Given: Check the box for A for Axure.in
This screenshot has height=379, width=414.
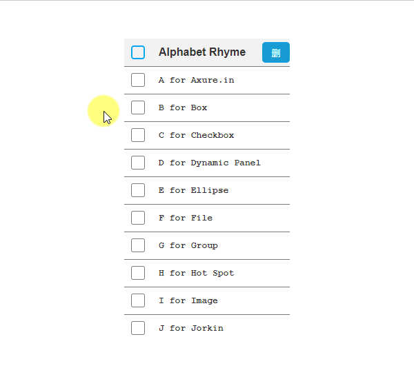Looking at the screenshot, I should click(138, 80).
